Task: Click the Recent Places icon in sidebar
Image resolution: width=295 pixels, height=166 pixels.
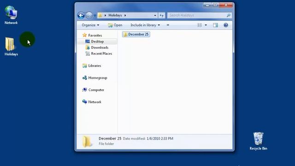Action: pyautogui.click(x=88, y=53)
